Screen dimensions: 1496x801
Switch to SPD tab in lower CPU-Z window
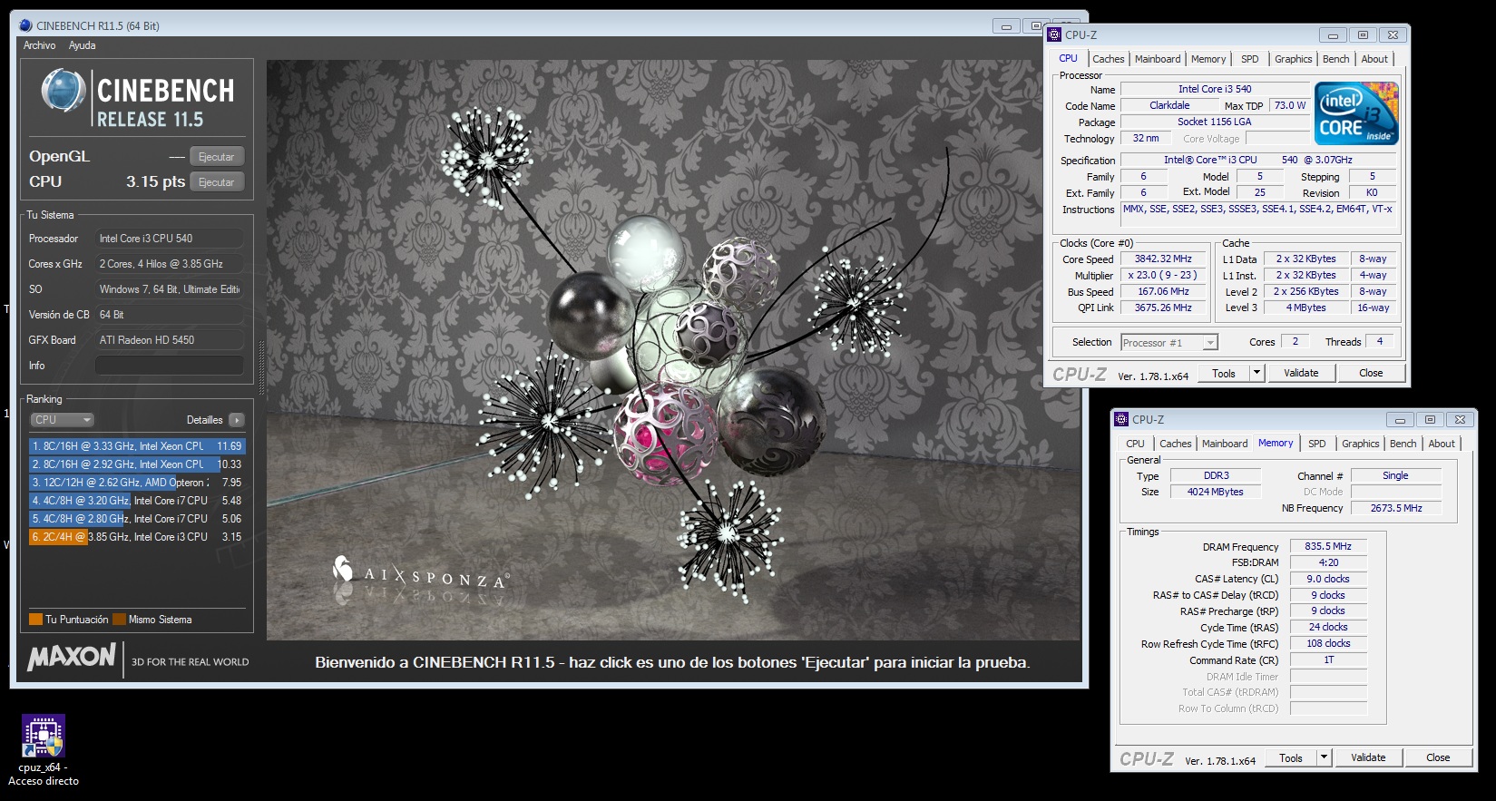tap(1317, 444)
